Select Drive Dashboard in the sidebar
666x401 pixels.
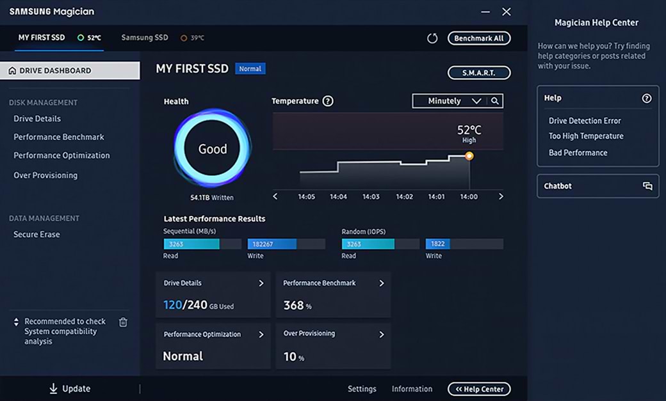[x=70, y=70]
